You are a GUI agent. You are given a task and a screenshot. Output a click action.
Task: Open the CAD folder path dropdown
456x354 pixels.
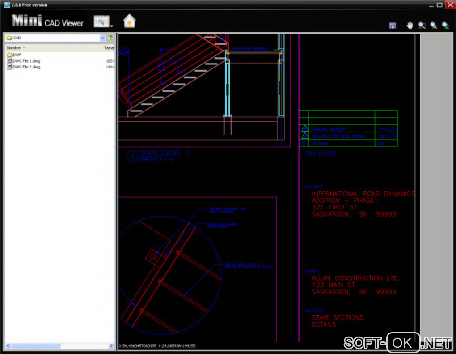tap(102, 38)
